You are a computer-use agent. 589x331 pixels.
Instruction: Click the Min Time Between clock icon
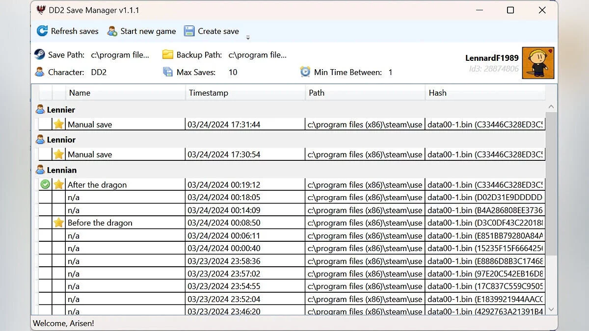pyautogui.click(x=305, y=72)
